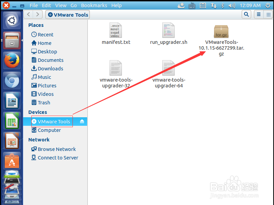Open the File menu

click(34, 5)
